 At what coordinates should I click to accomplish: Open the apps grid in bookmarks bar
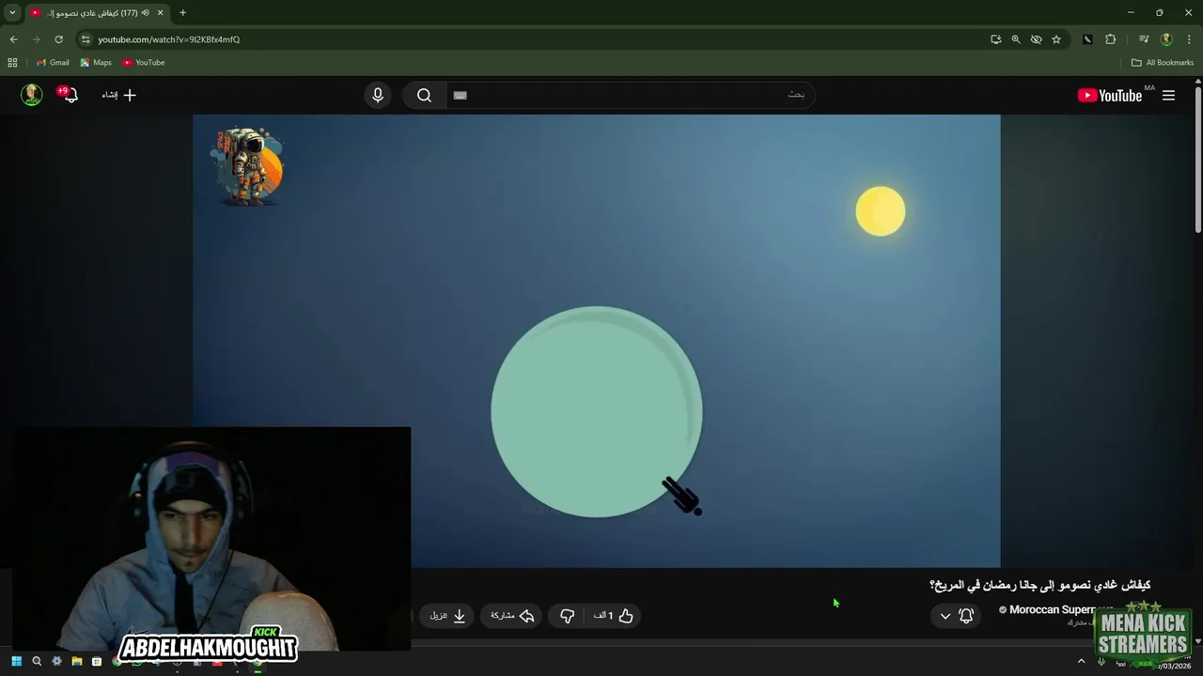[x=12, y=63]
